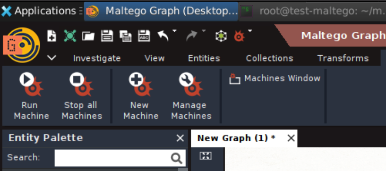Click the Entity Palette search field
The height and width of the screenshot is (171, 386).
point(120,158)
